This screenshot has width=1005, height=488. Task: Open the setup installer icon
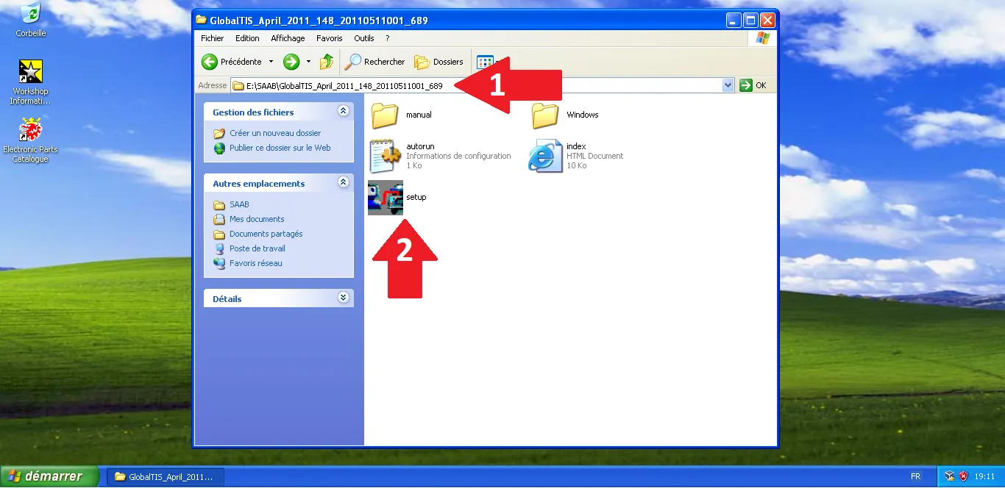[386, 198]
